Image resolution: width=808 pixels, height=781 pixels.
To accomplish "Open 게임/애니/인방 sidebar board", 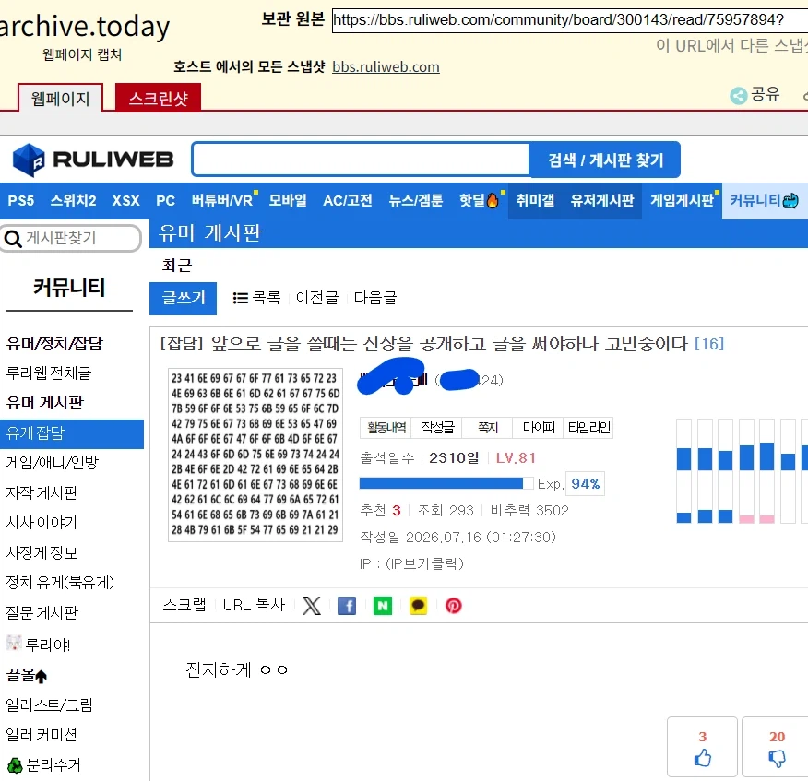I will (x=52, y=462).
